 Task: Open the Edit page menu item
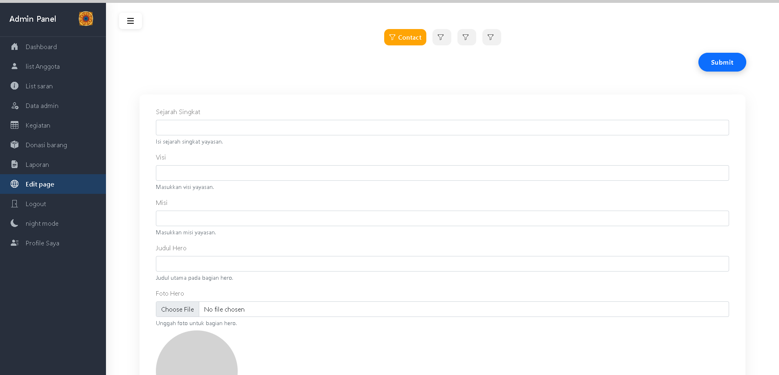(x=40, y=184)
